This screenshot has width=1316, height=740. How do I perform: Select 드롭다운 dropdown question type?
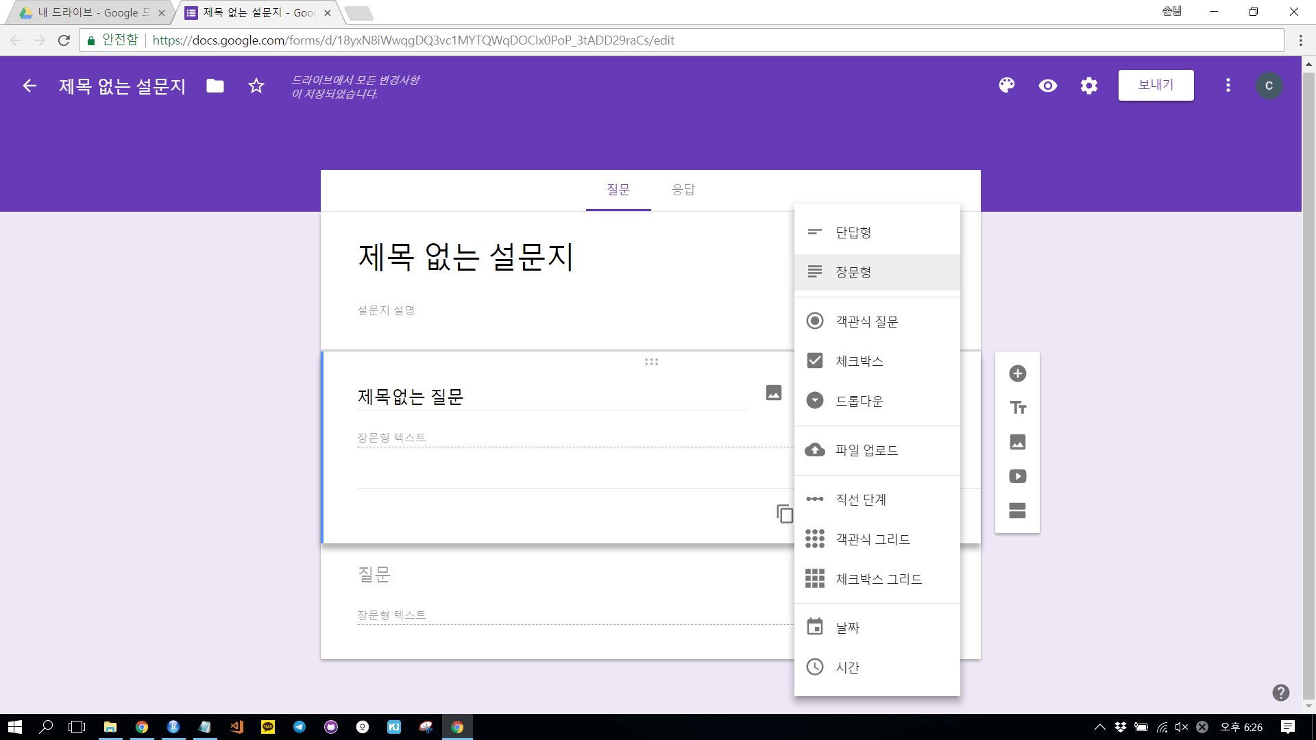click(859, 401)
